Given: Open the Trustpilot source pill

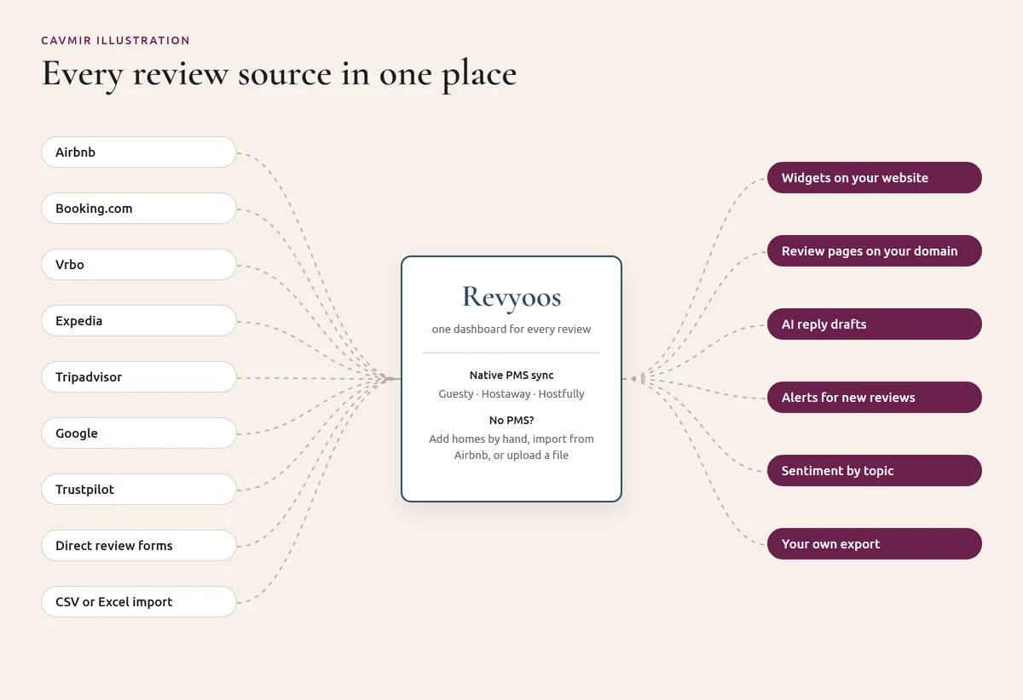Looking at the screenshot, I should (139, 490).
